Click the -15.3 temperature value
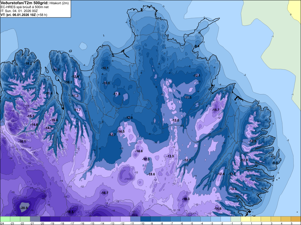The height and width of the screenshot is (225, 301). 30,116
